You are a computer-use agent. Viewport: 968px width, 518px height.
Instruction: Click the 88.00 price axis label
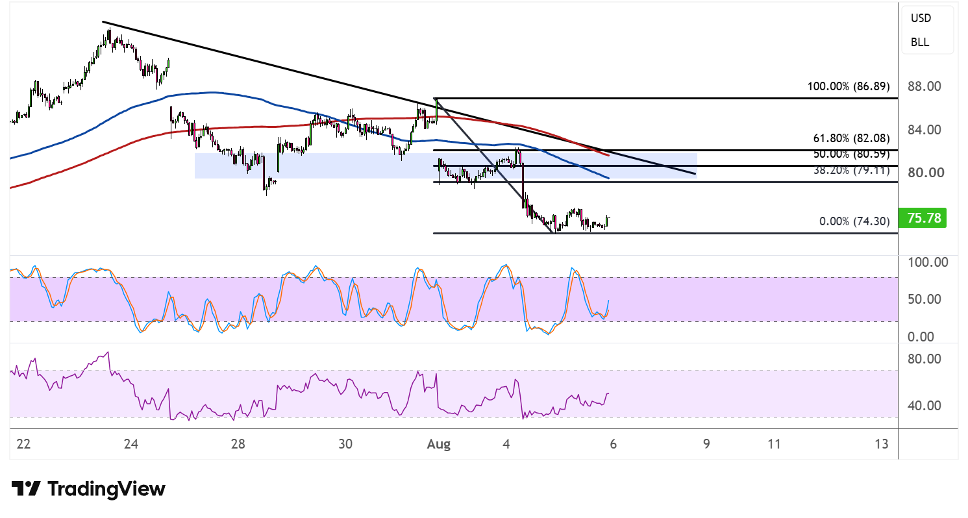924,86
